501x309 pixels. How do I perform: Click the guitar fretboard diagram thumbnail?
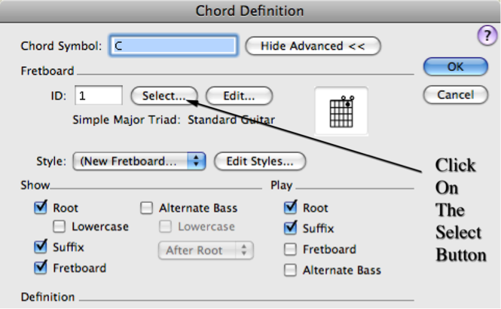341,111
